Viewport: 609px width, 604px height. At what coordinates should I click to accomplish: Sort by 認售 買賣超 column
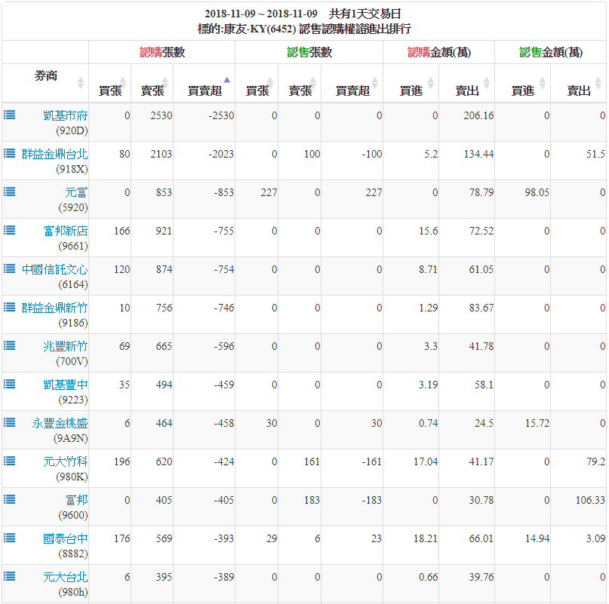click(x=352, y=90)
